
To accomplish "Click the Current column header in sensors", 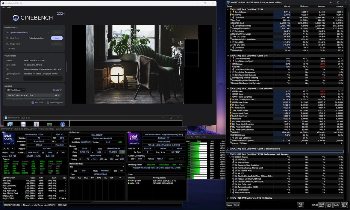I will click(287, 6).
